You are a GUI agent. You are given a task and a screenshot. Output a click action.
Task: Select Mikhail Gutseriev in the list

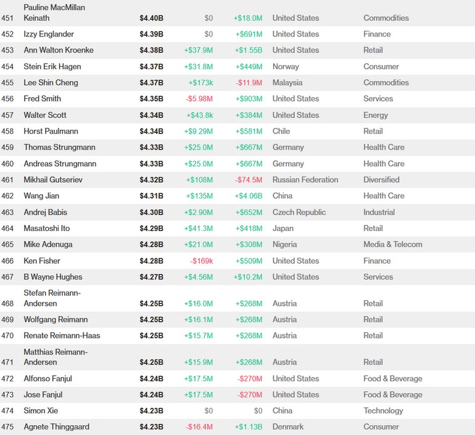click(x=53, y=180)
